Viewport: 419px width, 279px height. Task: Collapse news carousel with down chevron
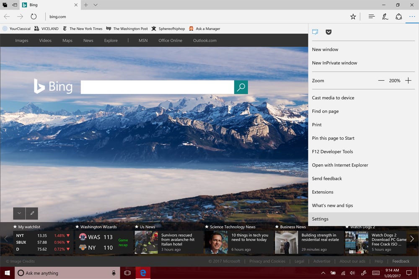pos(19,213)
